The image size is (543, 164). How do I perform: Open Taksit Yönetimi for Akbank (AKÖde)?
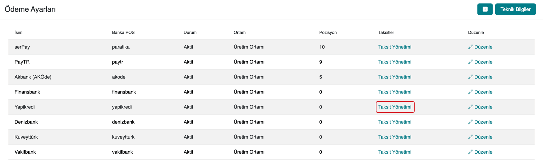(x=395, y=77)
